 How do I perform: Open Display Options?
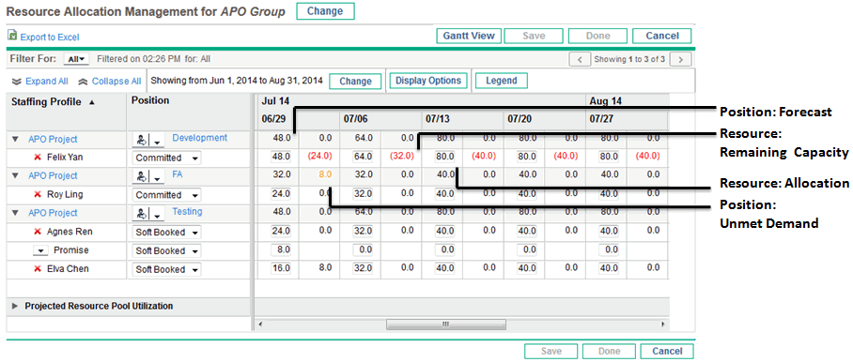click(x=428, y=81)
